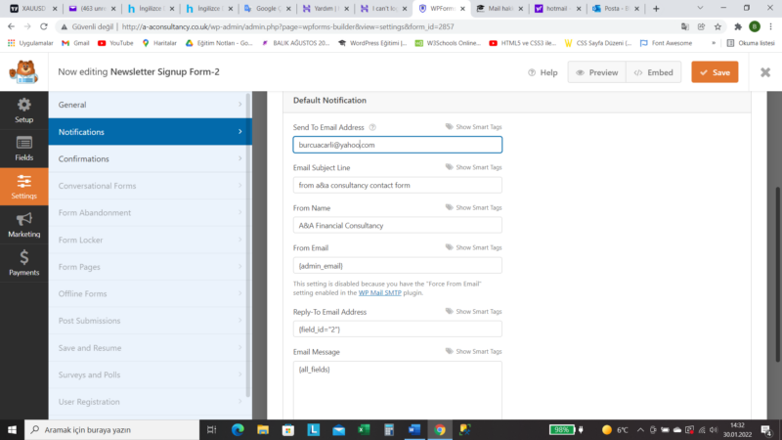Click the help icon beside Send To Email Address
782x440 pixels.
pos(372,127)
